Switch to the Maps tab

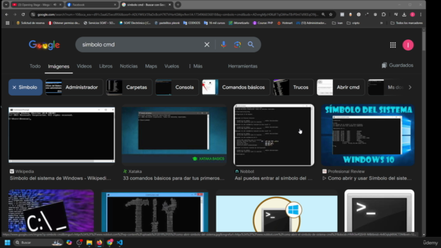coord(151,66)
